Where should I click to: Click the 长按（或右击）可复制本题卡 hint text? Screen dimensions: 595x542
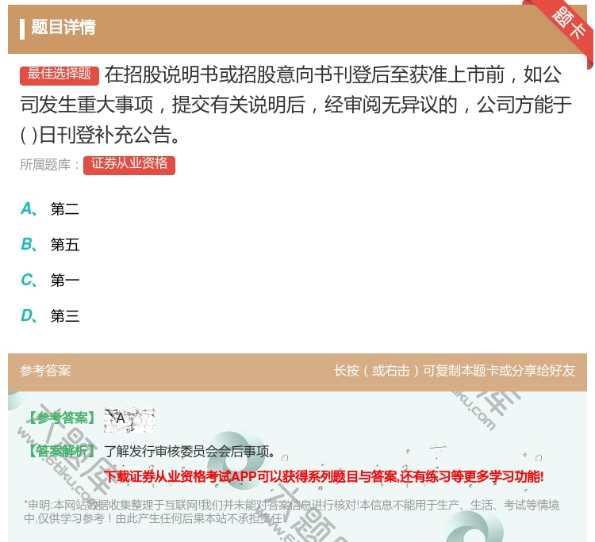click(455, 371)
